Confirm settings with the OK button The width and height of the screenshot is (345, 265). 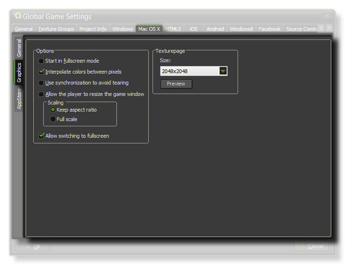[x=33, y=246]
